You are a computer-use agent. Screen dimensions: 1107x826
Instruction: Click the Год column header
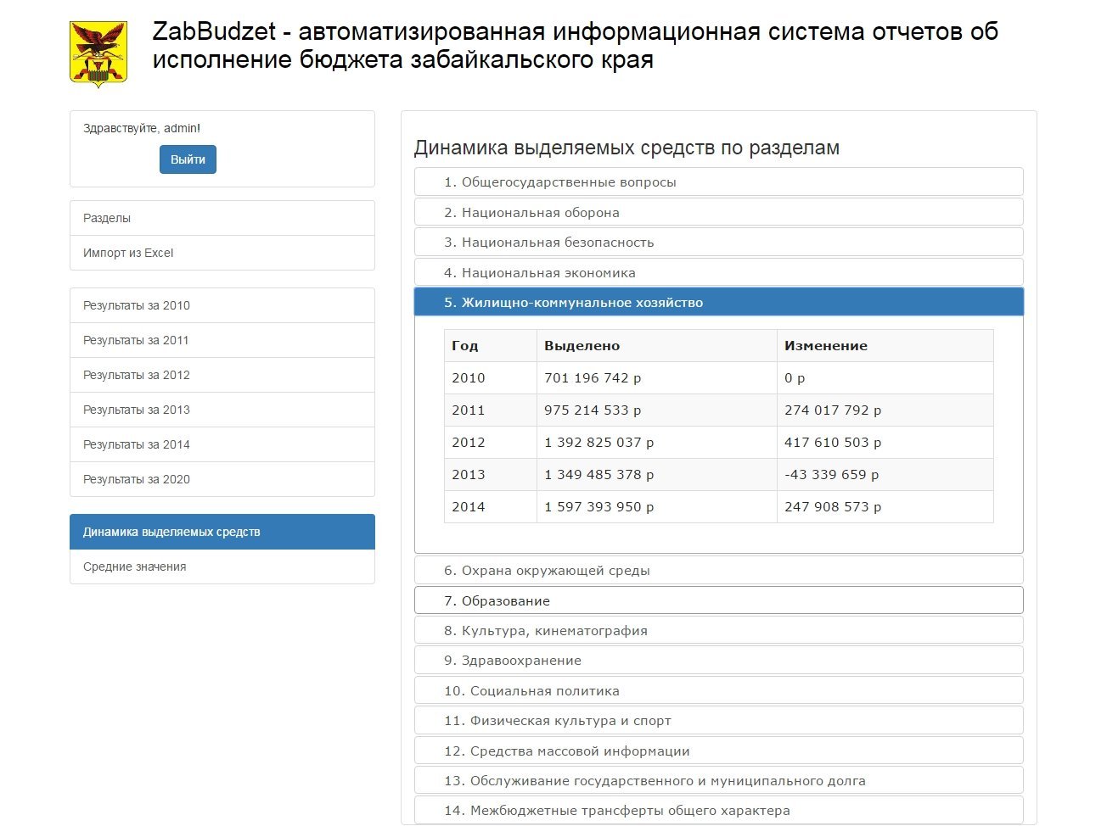[491, 346]
